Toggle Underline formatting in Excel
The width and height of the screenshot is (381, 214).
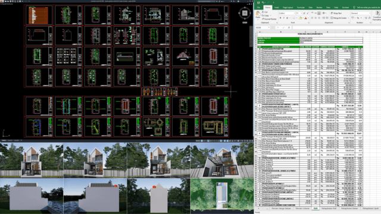pyautogui.click(x=287, y=18)
